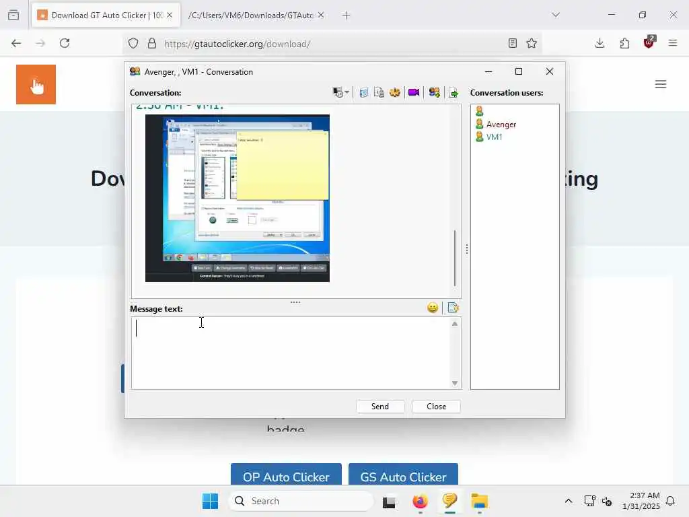The width and height of the screenshot is (689, 517).
Task: Switch to the Download GT Auto Clicker tab
Action: [106, 15]
